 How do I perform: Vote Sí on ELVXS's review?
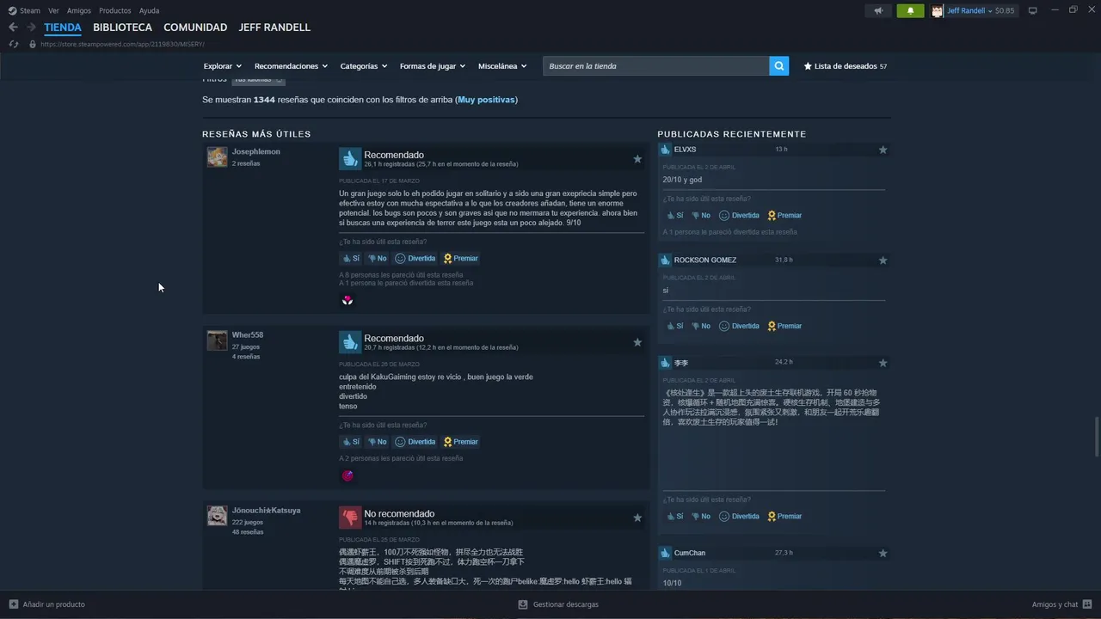tap(675, 216)
